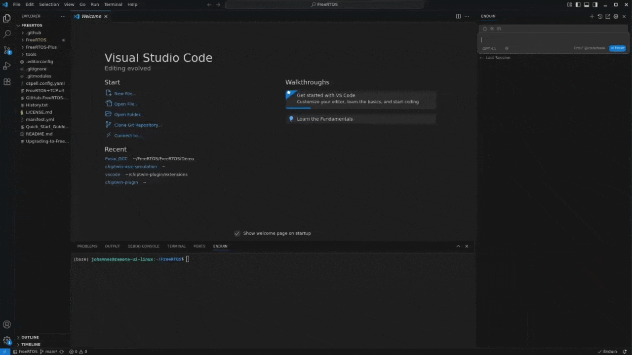The width and height of the screenshot is (632, 355).
Task: Click the errors and warnings status indicator
Action: pos(78,352)
